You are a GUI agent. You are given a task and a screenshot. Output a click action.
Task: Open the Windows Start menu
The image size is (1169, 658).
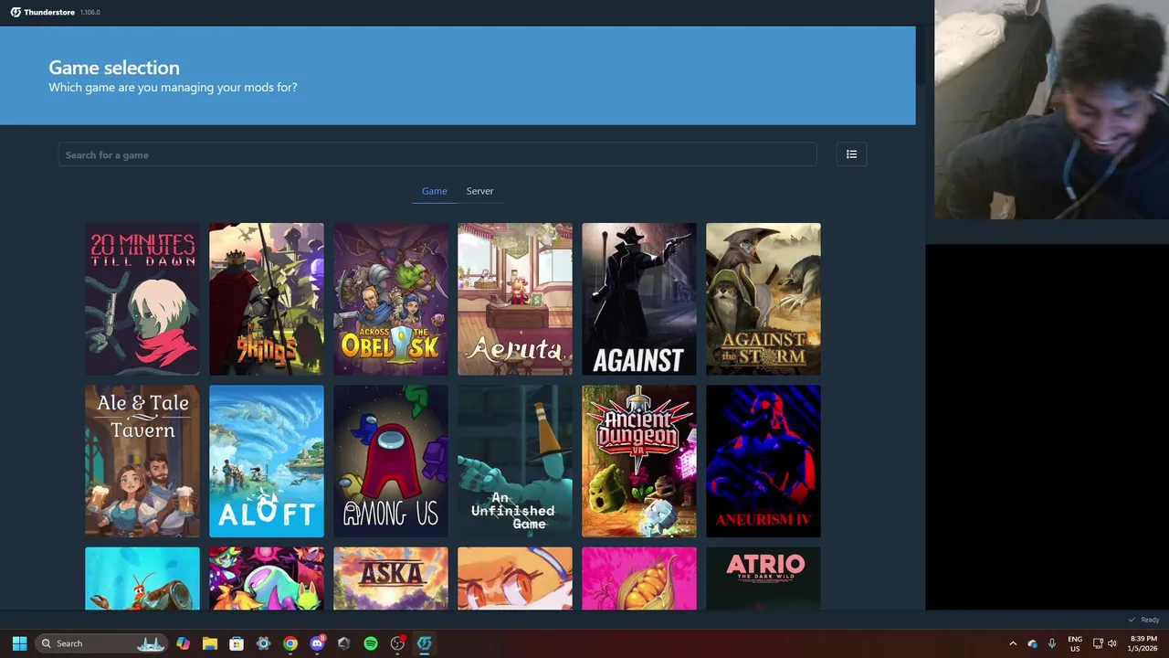pos(19,643)
